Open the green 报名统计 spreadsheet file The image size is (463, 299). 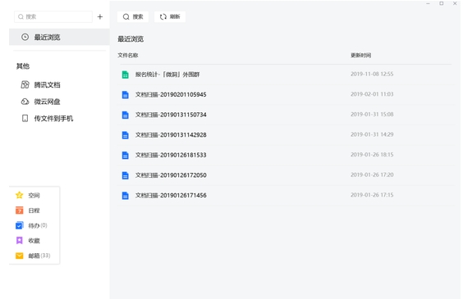(x=284, y=75)
